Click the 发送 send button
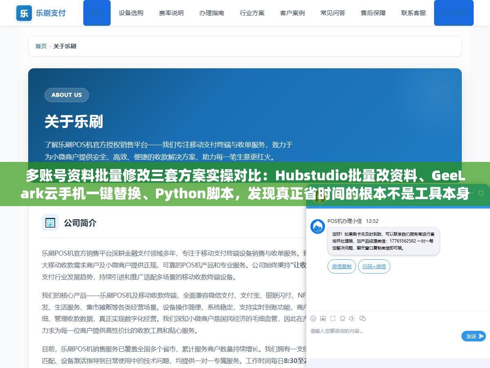The width and height of the screenshot is (490, 368). (x=474, y=336)
